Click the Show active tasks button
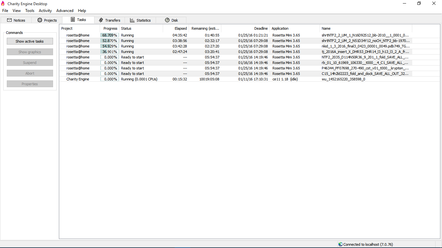This screenshot has width=442, height=248. point(30,41)
